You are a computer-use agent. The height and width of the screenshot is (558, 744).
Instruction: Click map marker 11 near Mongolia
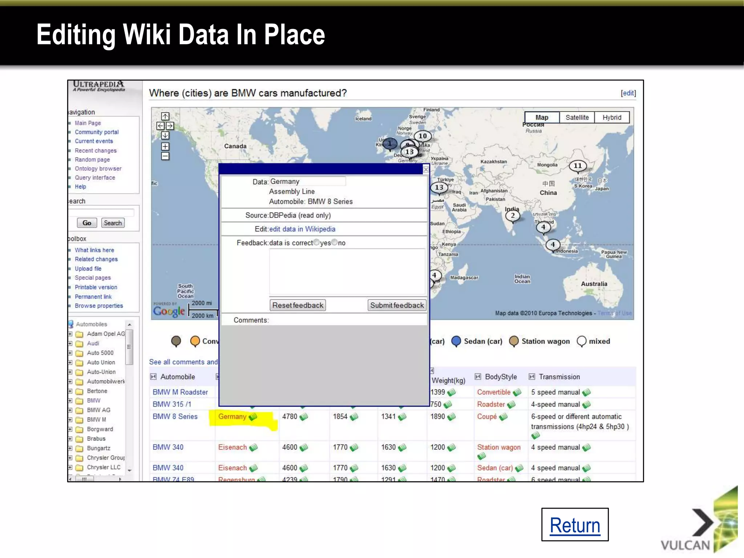pyautogui.click(x=578, y=166)
